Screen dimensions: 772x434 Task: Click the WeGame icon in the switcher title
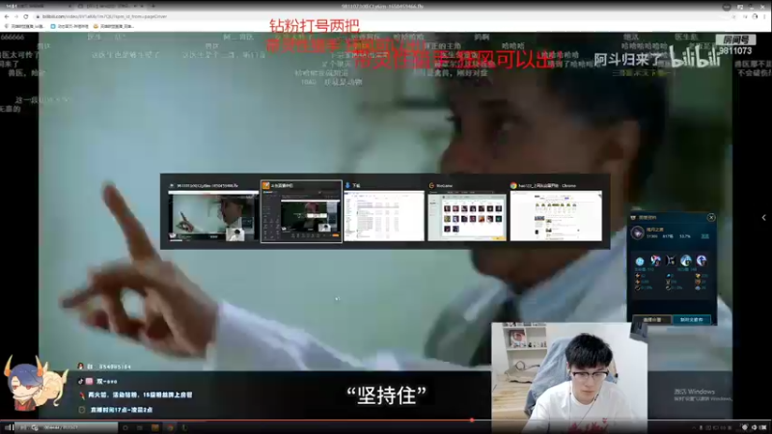point(431,185)
